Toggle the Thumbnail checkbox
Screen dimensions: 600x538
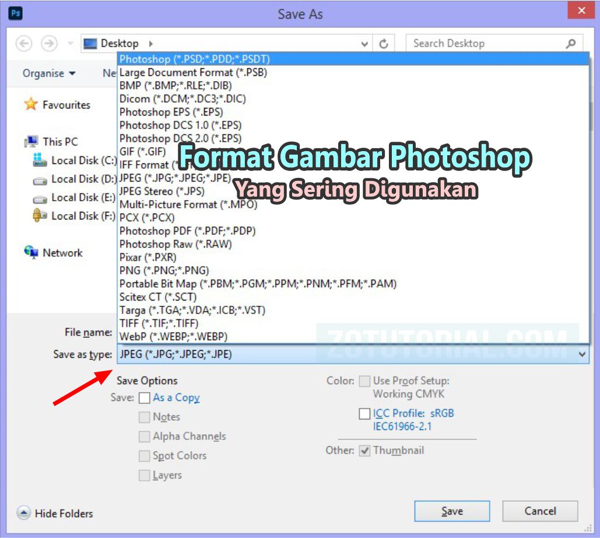coord(364,450)
